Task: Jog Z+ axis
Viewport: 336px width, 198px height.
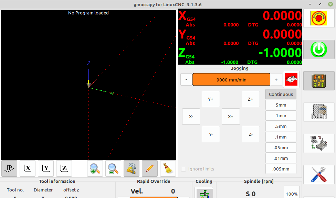Action: (x=251, y=99)
